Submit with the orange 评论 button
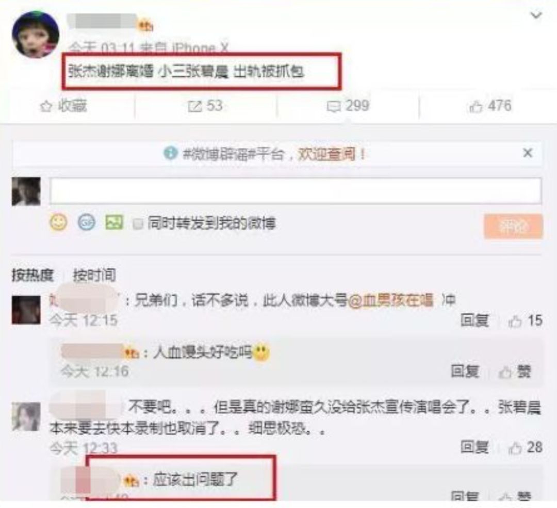The image size is (557, 508). click(x=513, y=226)
